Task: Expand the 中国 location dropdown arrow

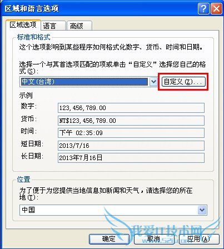Action: (x=202, y=210)
